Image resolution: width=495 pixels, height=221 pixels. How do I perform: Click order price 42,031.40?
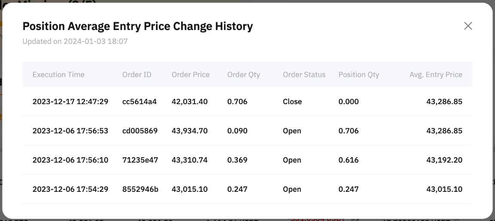pyautogui.click(x=190, y=102)
